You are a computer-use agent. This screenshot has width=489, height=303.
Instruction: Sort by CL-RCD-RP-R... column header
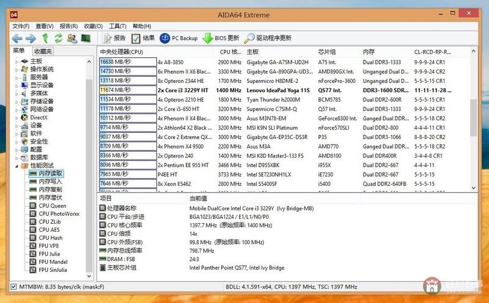(x=433, y=52)
